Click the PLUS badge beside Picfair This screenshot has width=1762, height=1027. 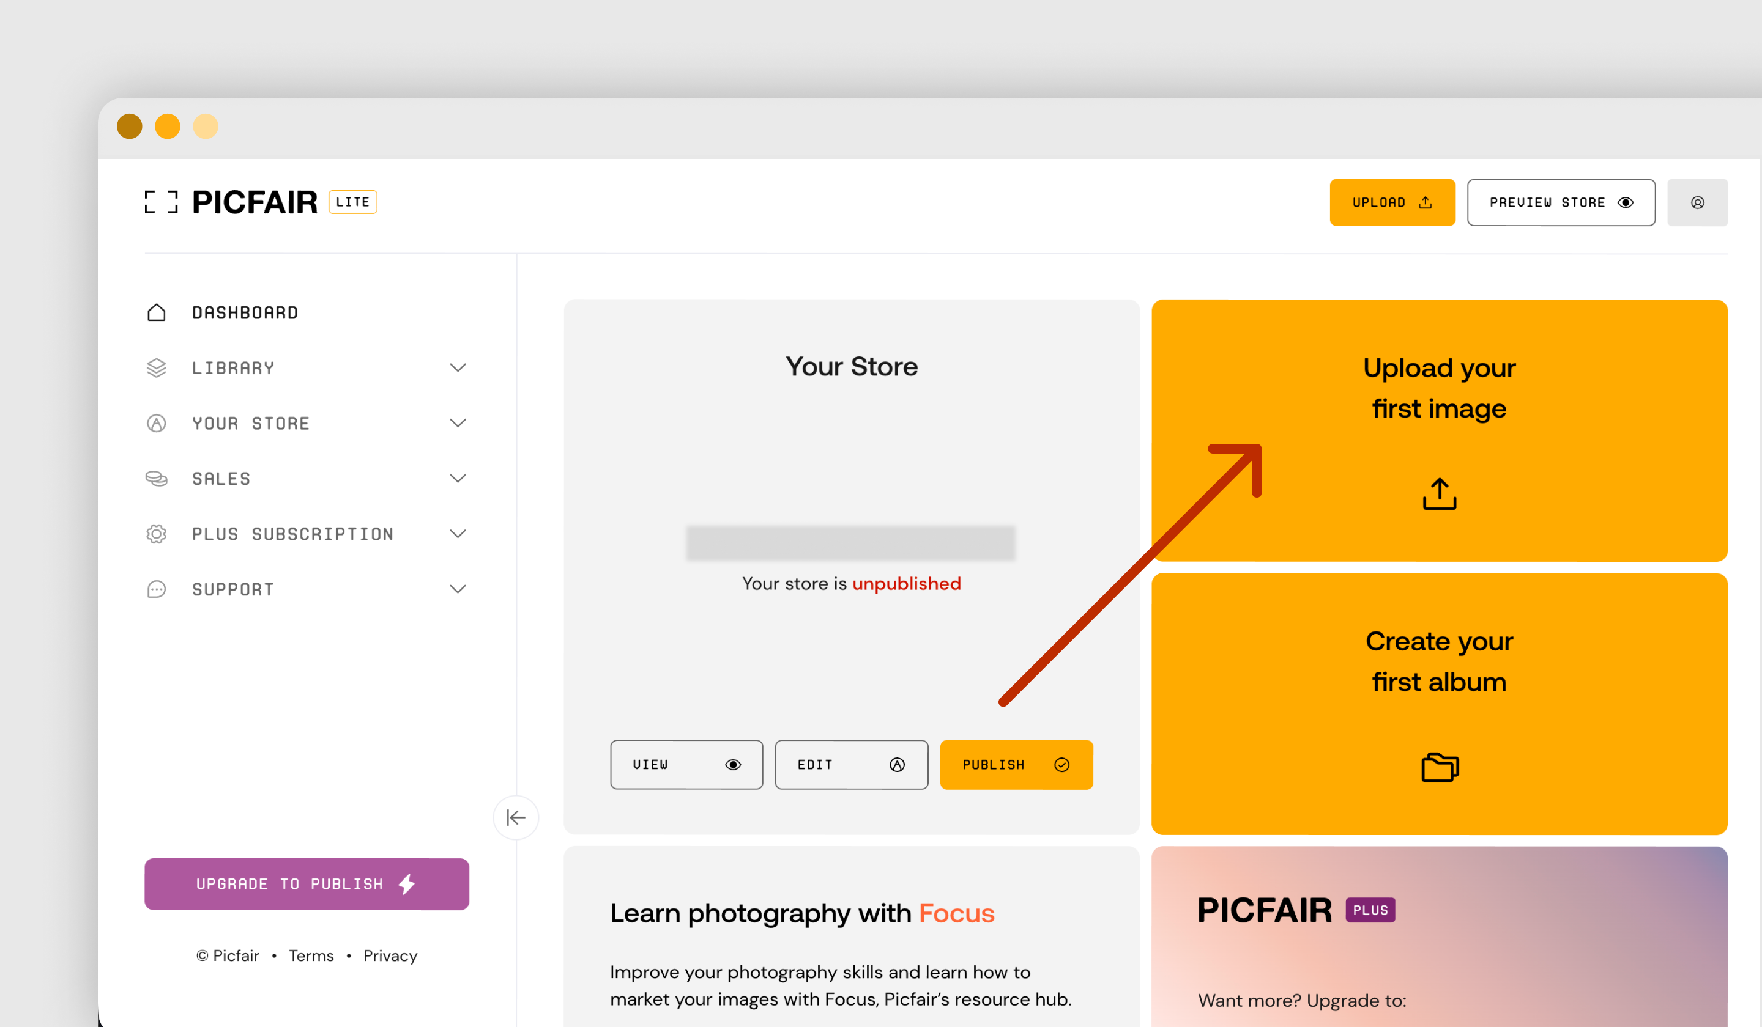point(1370,910)
